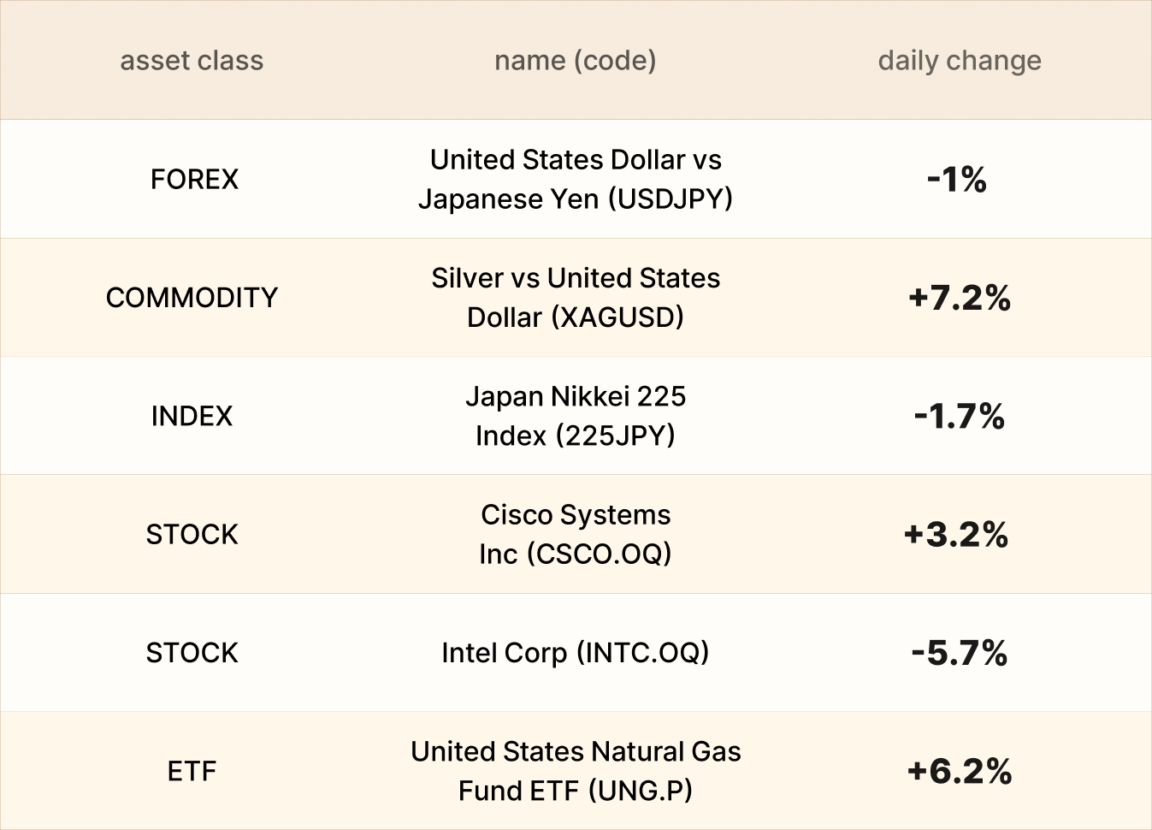Select the INDEX asset class cell
The height and width of the screenshot is (830, 1152).
192,416
